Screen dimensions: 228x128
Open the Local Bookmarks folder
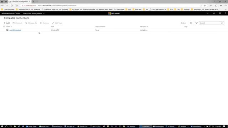(x=8, y=10)
